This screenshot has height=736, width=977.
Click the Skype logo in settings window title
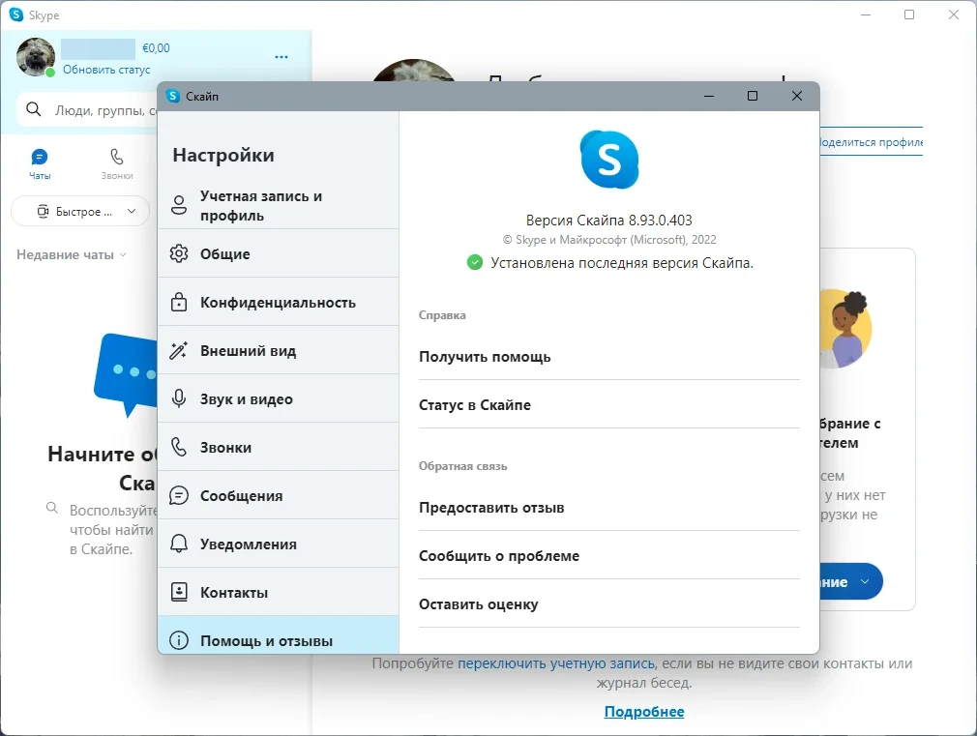(173, 96)
